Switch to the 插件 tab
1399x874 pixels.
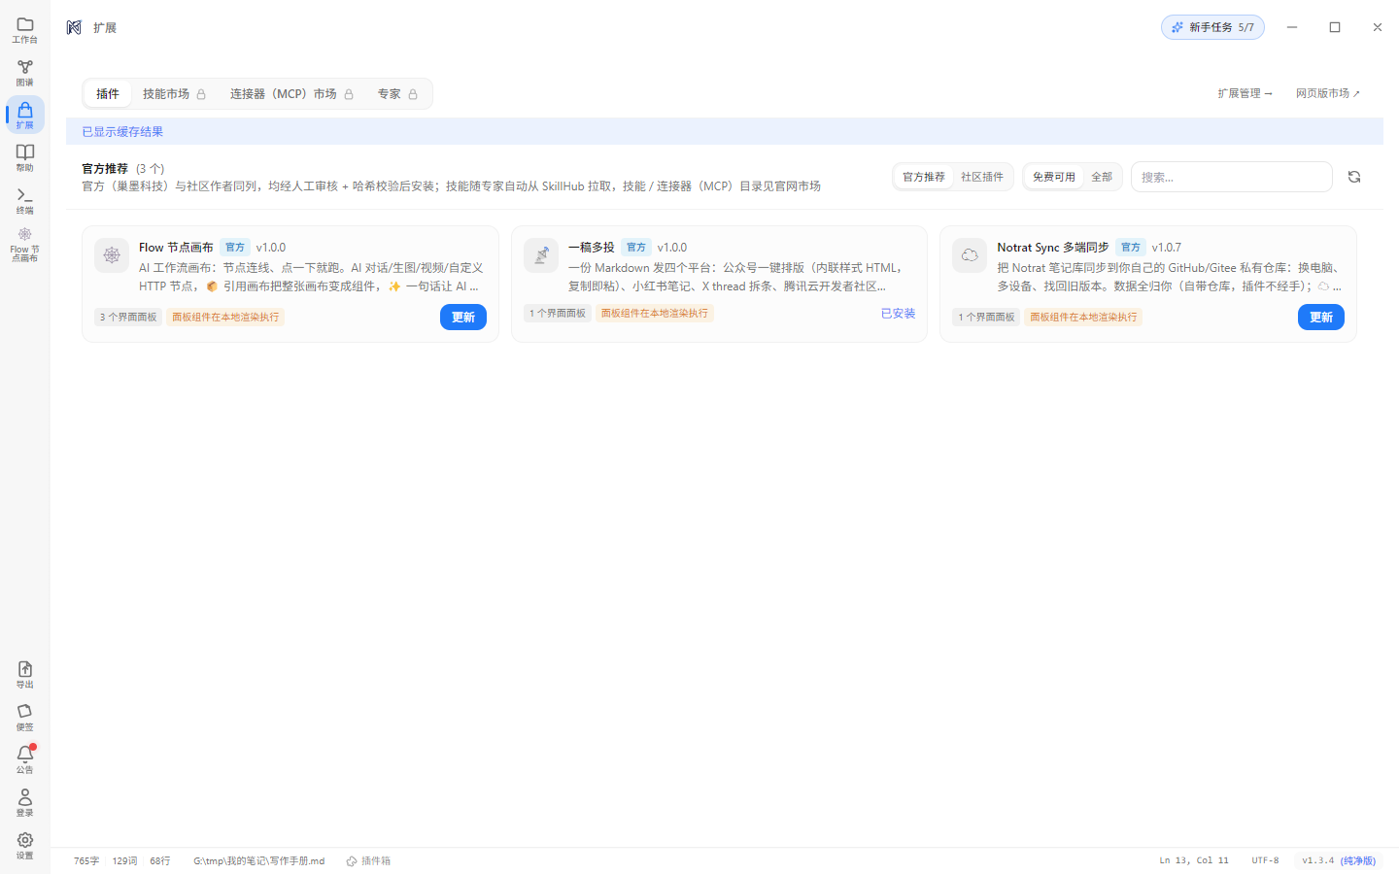tap(108, 94)
